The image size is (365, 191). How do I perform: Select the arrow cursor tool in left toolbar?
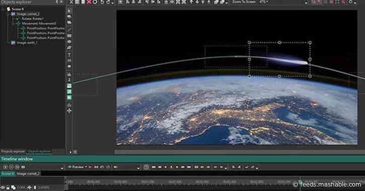tap(69, 11)
